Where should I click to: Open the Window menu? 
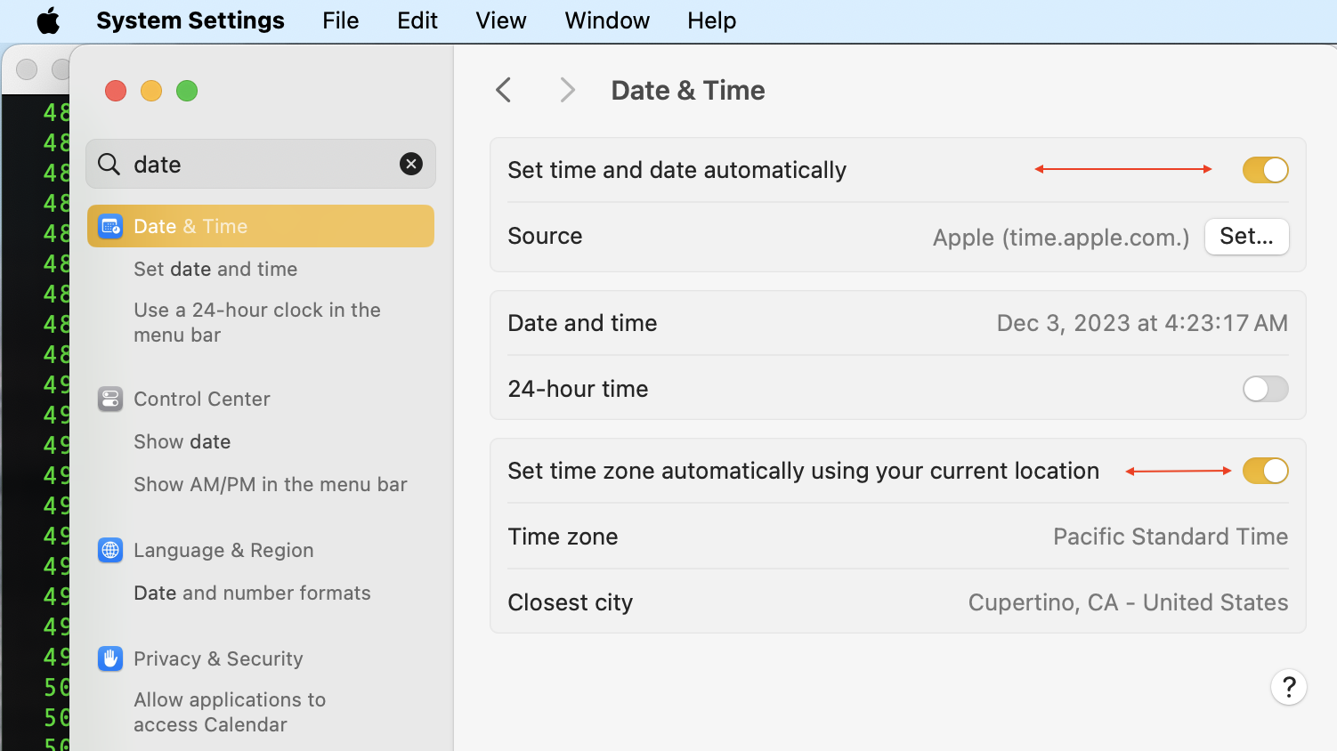pyautogui.click(x=607, y=20)
